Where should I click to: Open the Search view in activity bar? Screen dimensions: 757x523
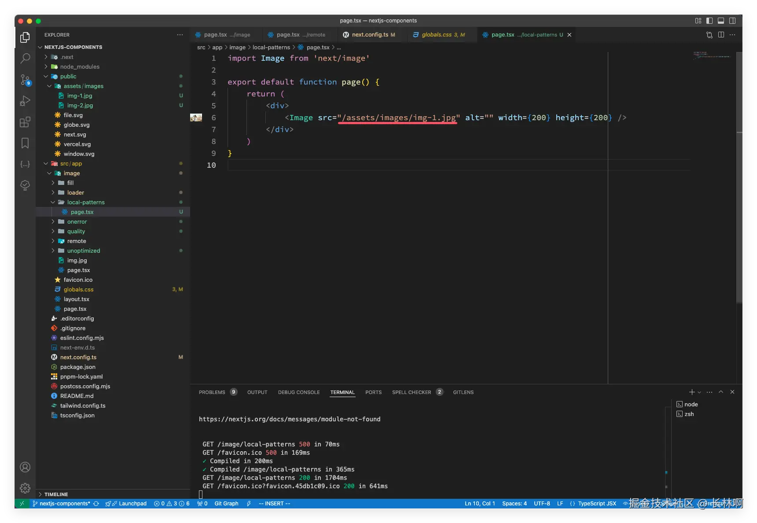pos(25,58)
